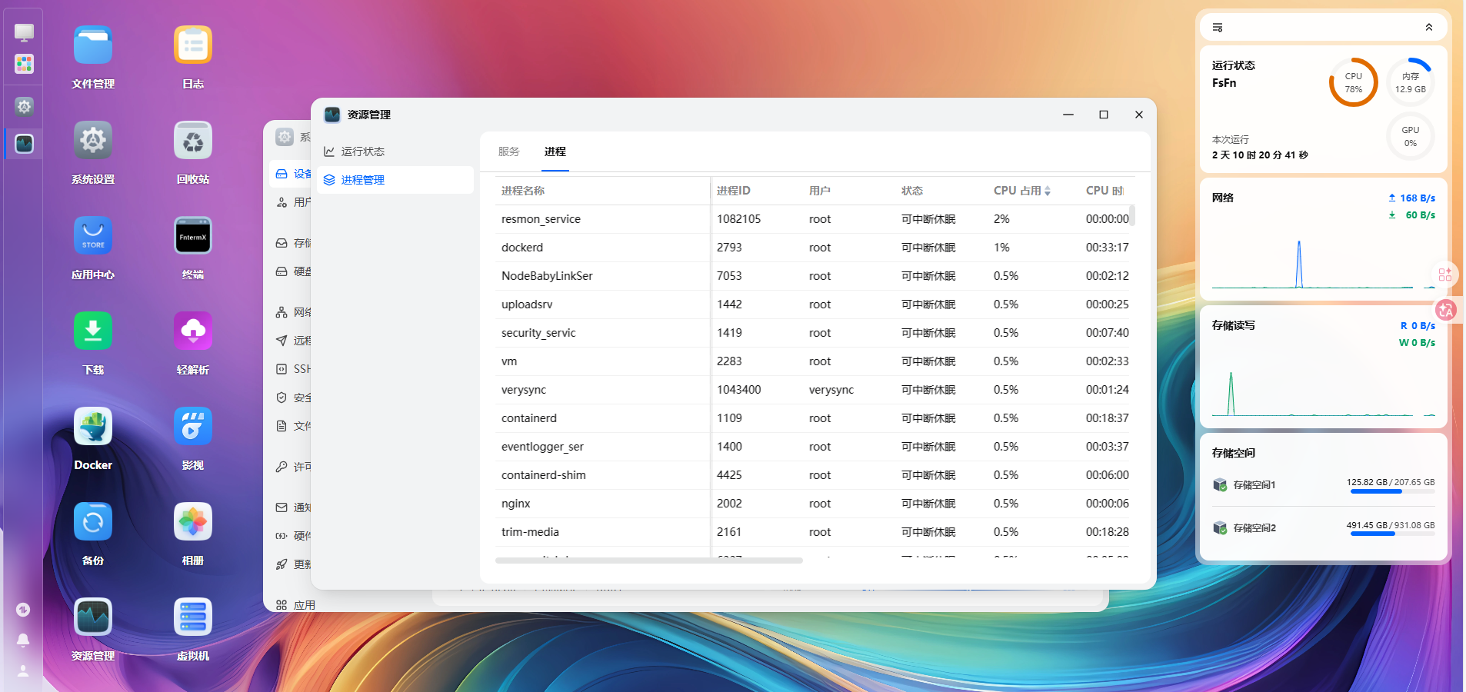Open the 终端 terminal app
The image size is (1466, 692).
(x=192, y=236)
